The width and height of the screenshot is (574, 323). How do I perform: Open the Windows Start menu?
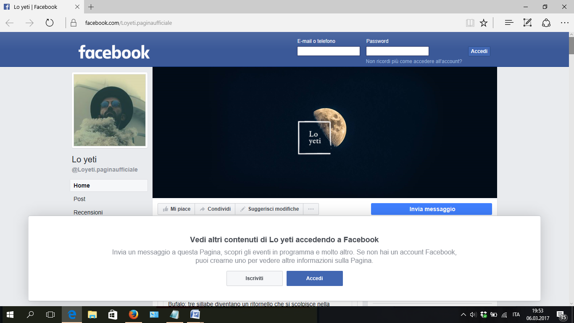click(10, 315)
